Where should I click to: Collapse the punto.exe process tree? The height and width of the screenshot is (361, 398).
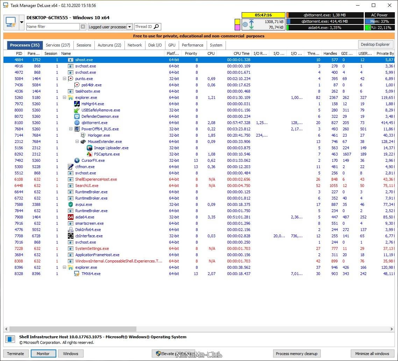coord(64,79)
